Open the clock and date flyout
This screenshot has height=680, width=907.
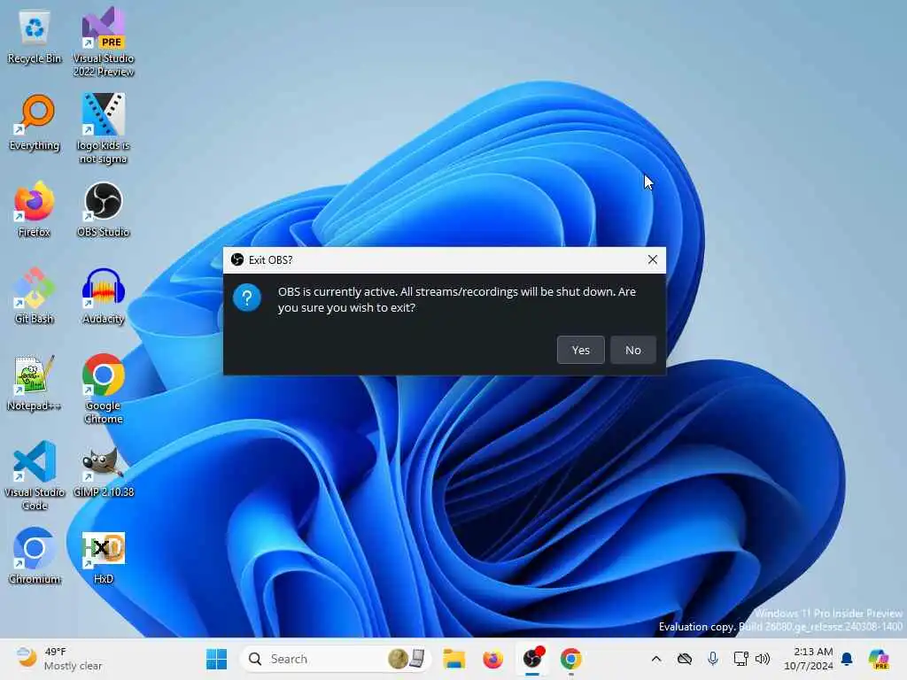click(808, 659)
